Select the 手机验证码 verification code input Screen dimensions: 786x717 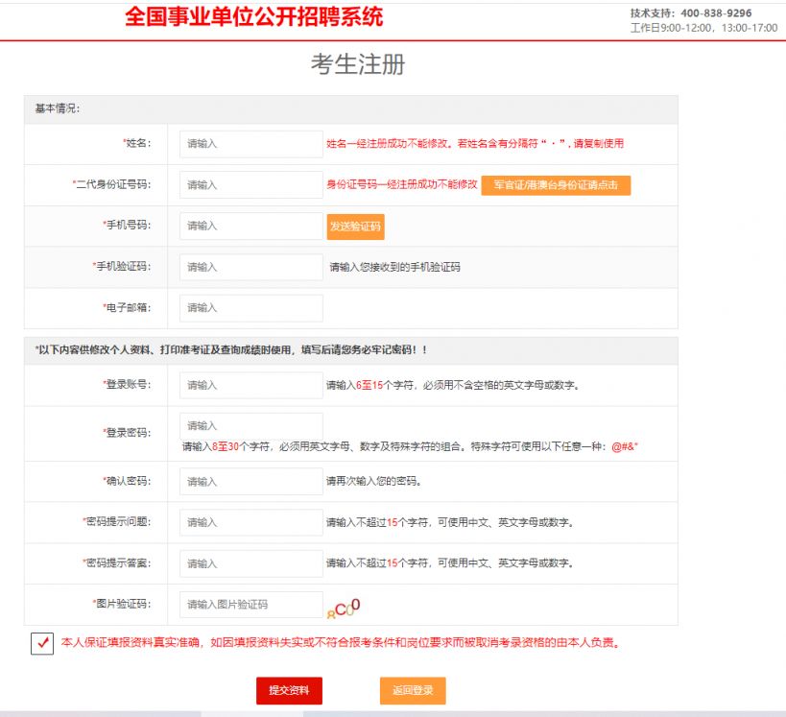click(250, 266)
